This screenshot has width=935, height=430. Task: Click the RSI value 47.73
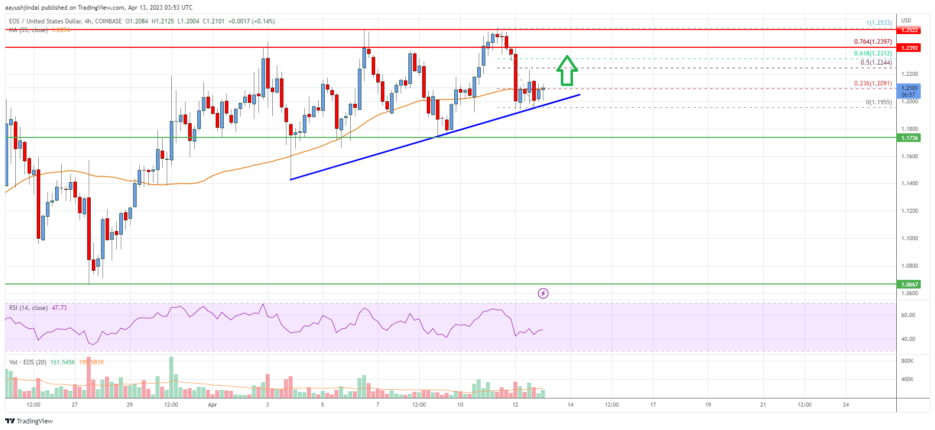click(x=59, y=308)
